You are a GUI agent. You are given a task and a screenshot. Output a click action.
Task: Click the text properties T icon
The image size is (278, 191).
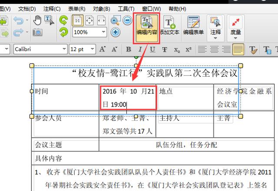[x=268, y=50]
